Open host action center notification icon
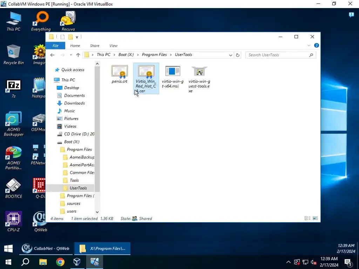This screenshot has height=269, width=359. (x=348, y=262)
